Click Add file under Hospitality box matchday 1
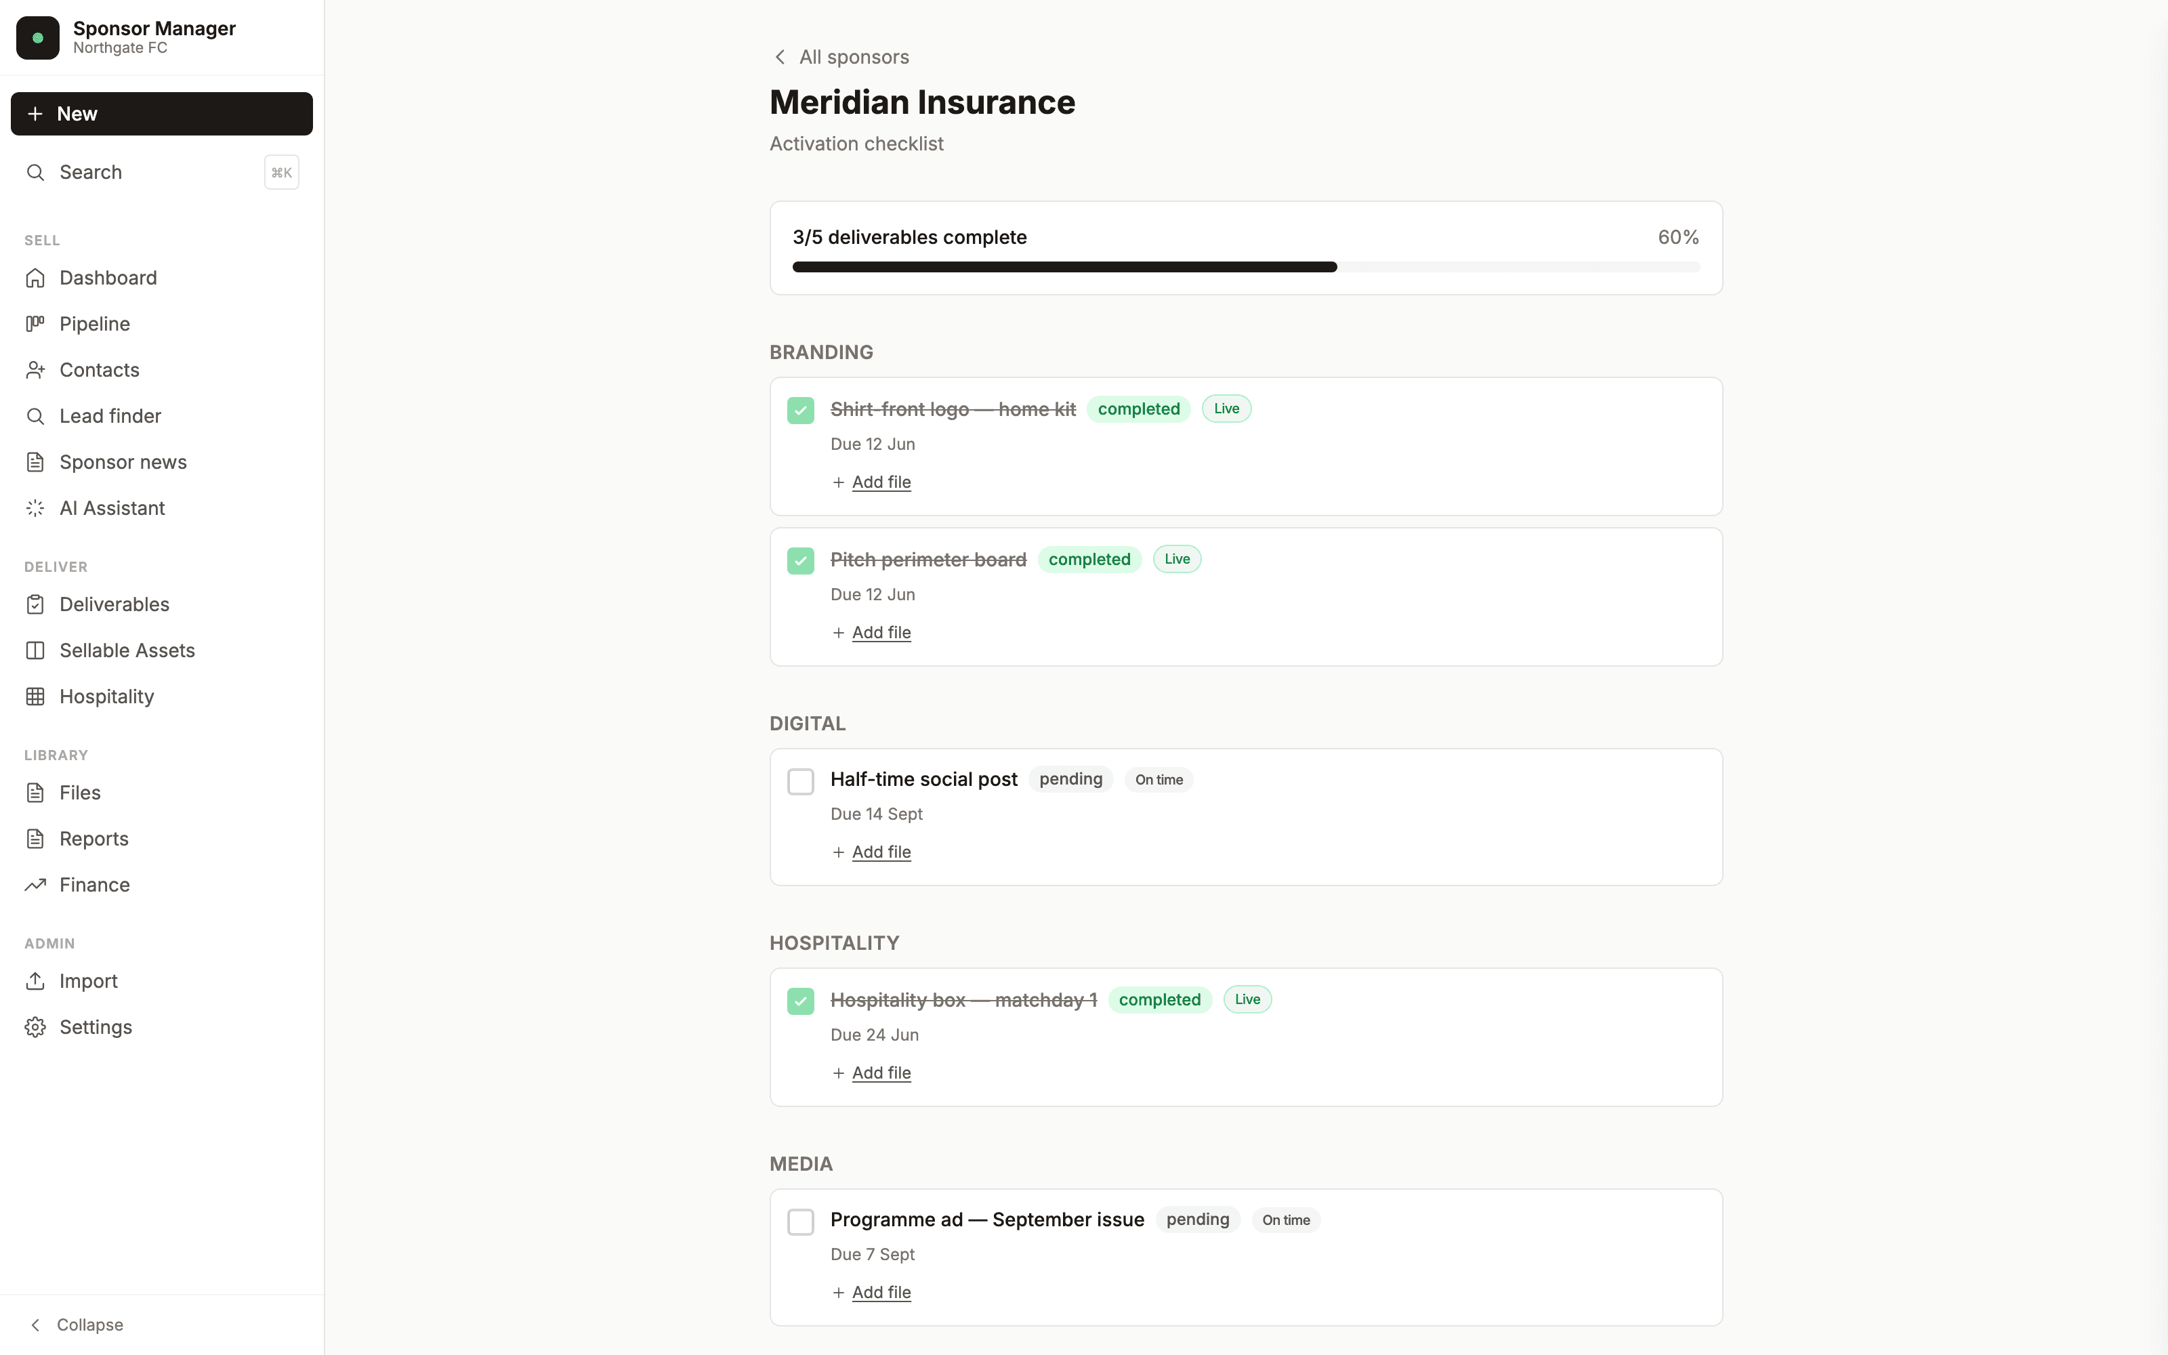2168x1355 pixels. point(881,1072)
